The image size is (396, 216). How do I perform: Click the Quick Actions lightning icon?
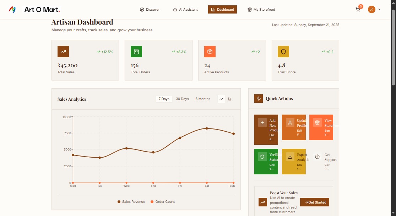click(x=259, y=98)
